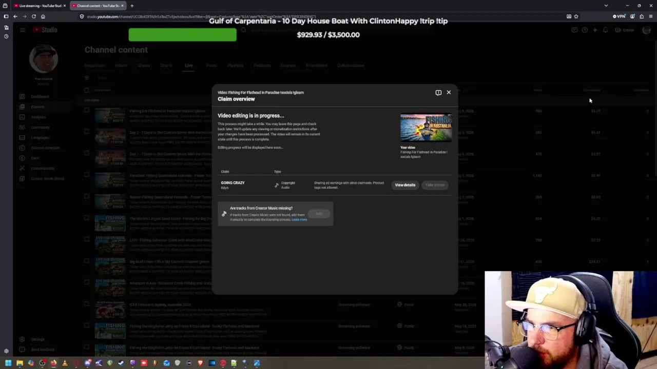Bookmark this page with the star icon
This screenshot has height=369, width=657.
click(x=576, y=16)
